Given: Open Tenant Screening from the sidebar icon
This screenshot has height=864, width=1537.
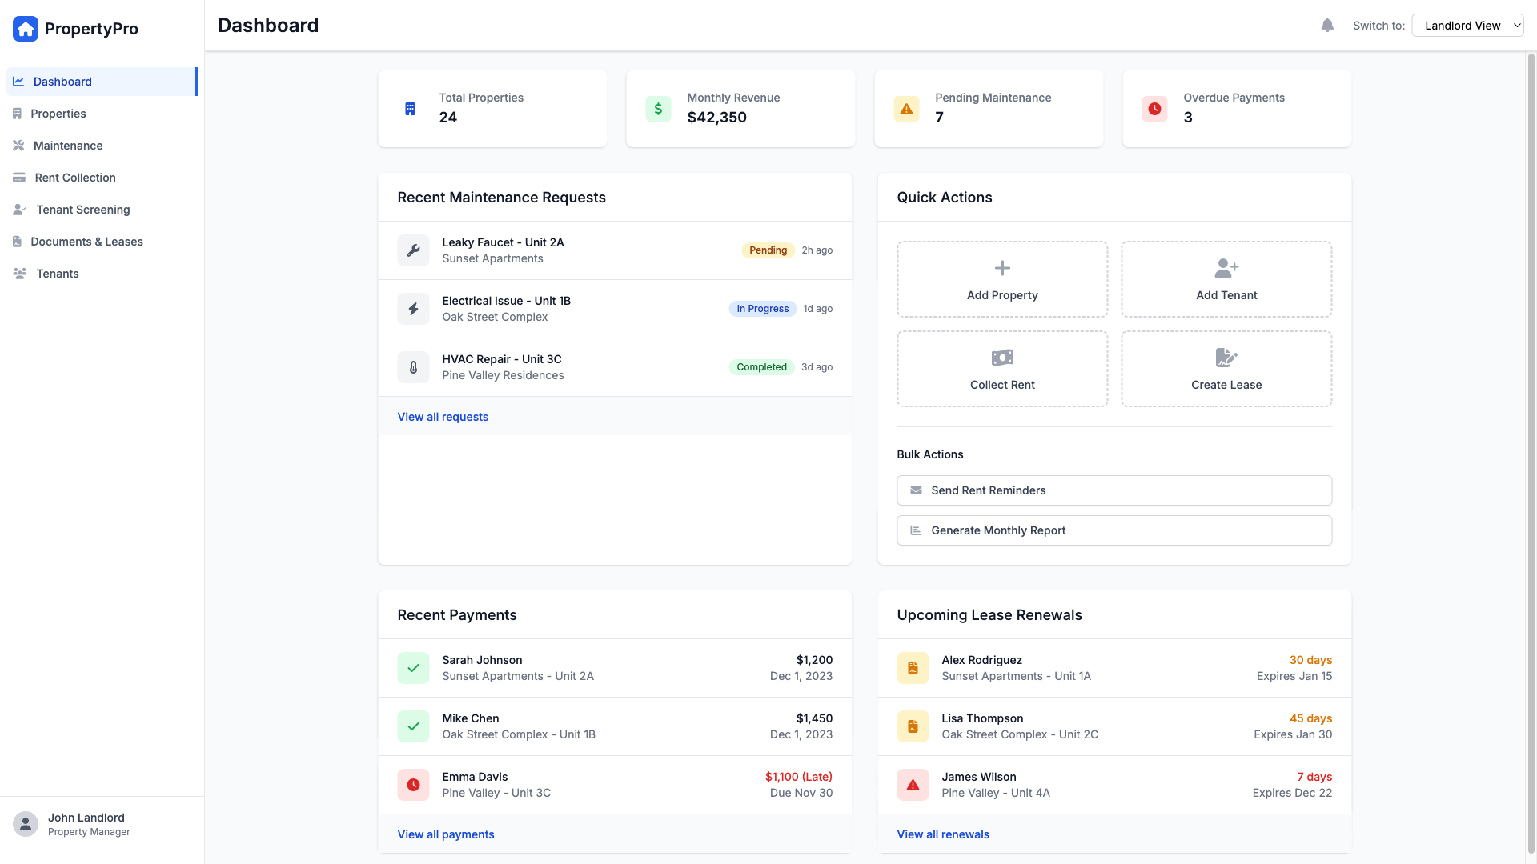Looking at the screenshot, I should [19, 210].
